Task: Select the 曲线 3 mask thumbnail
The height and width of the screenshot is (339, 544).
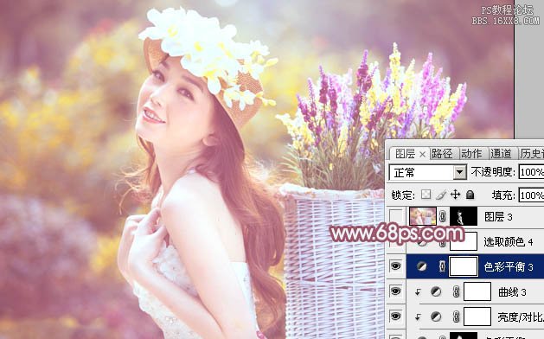Action: [477, 291]
